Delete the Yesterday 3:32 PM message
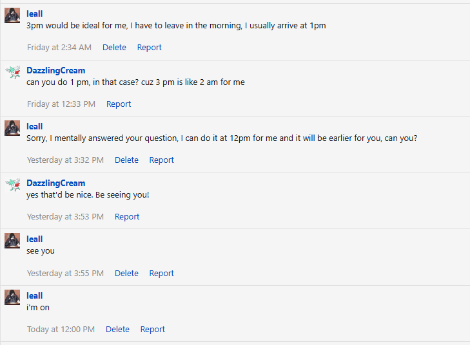This screenshot has height=345, width=470. click(126, 160)
